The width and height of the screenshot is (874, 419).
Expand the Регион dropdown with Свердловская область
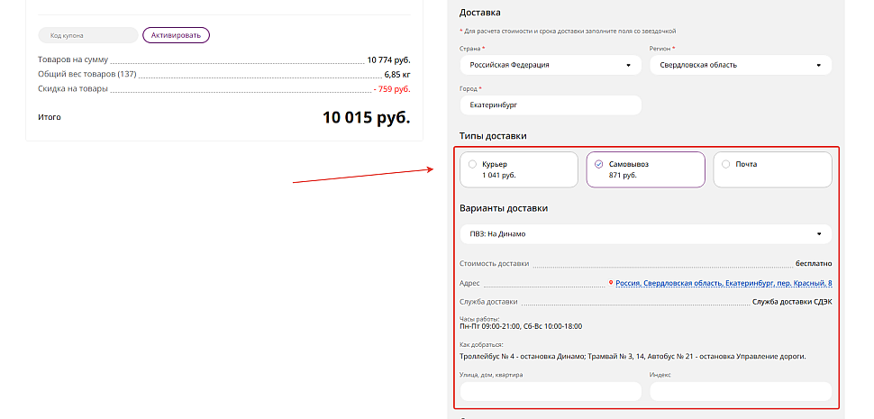pos(740,65)
